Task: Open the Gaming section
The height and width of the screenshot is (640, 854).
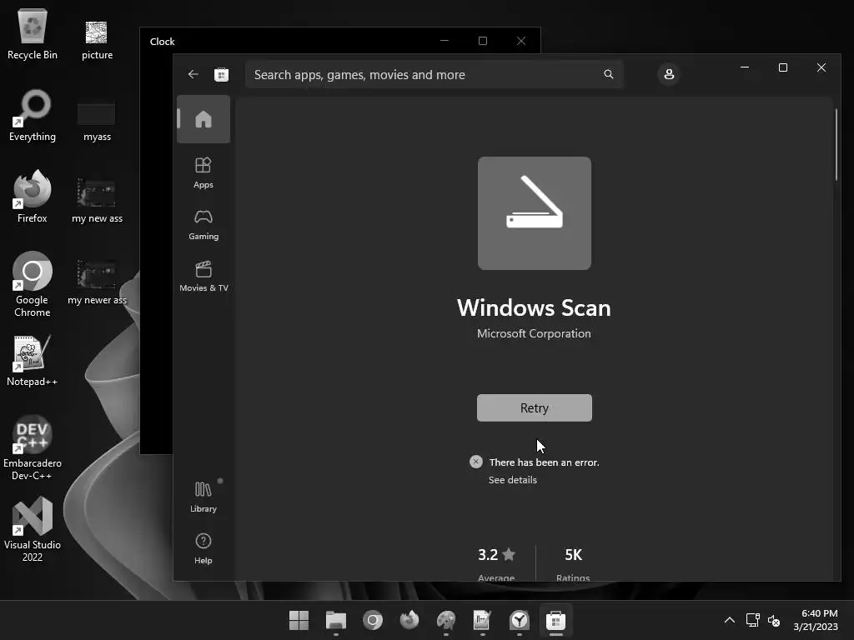Action: (203, 225)
